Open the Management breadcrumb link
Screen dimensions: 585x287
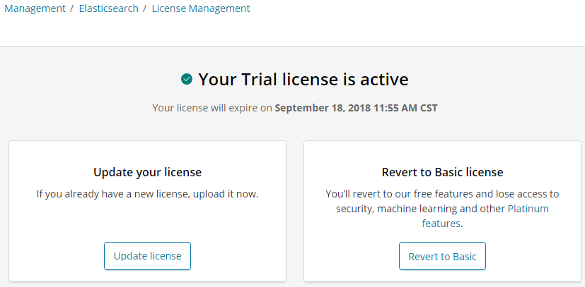[x=35, y=8]
